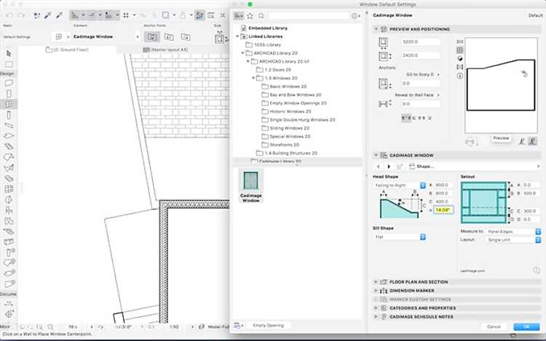The height and width of the screenshot is (341, 546).
Task: Expand the Floor Plan and Section panel
Action: pos(376,282)
